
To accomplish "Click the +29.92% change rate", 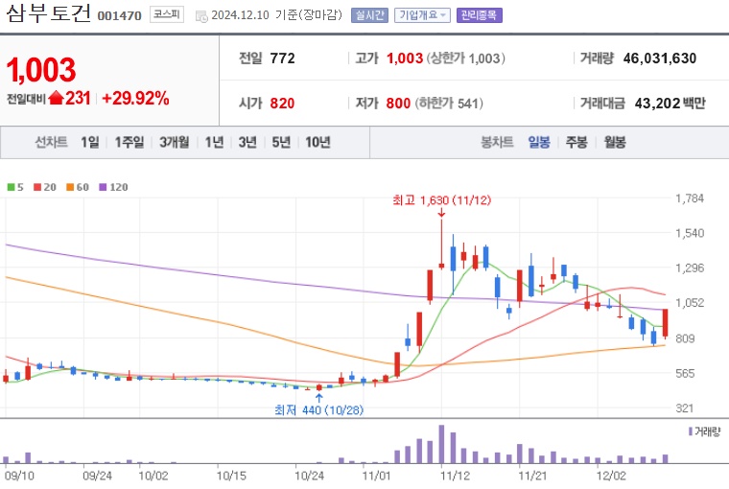I will click(135, 99).
